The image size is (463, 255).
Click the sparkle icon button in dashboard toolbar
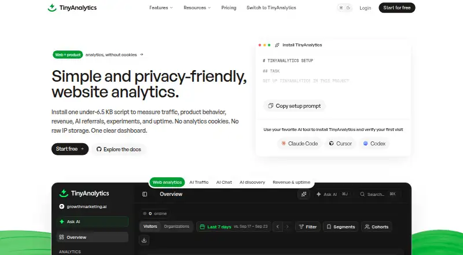[304, 194]
